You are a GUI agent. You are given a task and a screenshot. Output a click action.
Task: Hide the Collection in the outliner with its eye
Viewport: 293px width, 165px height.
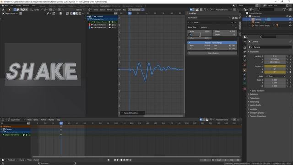click(290, 16)
